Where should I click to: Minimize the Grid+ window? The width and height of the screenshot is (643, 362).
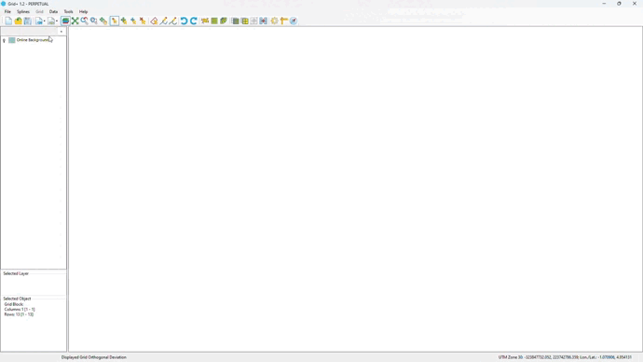click(604, 4)
